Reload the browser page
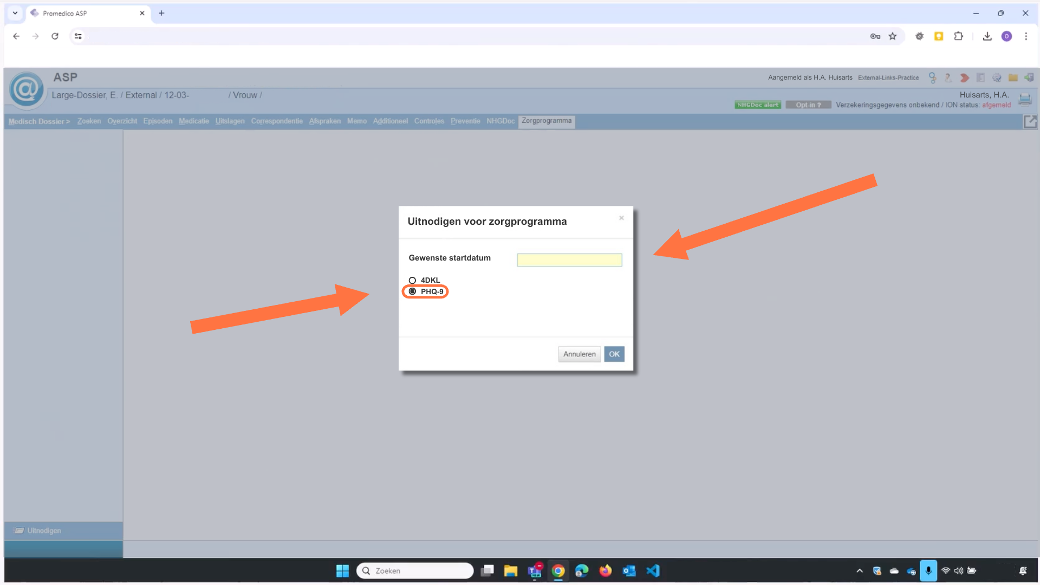The width and height of the screenshot is (1040, 585). point(55,36)
